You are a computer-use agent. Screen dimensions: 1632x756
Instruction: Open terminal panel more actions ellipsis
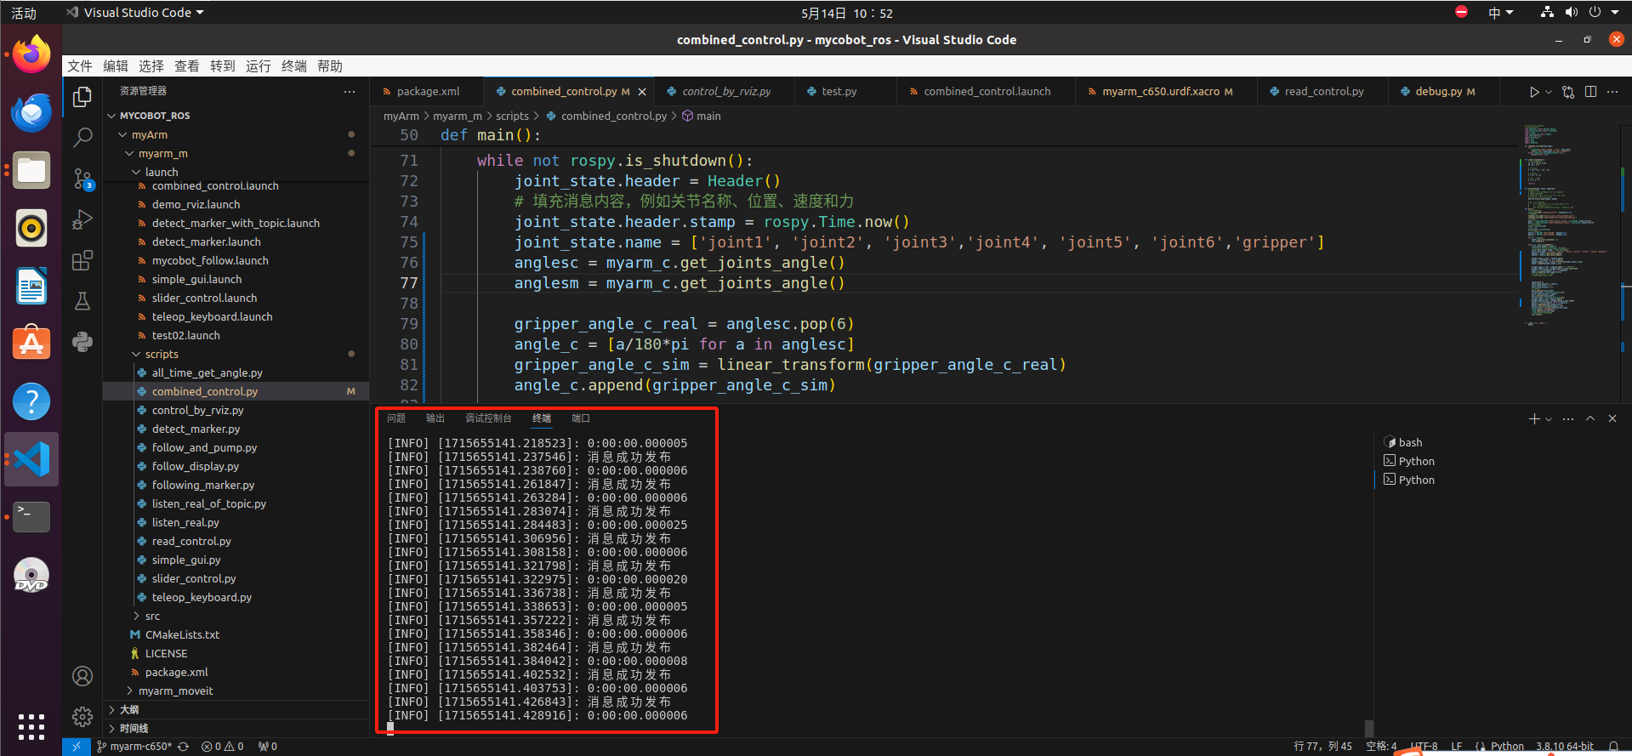1568,418
